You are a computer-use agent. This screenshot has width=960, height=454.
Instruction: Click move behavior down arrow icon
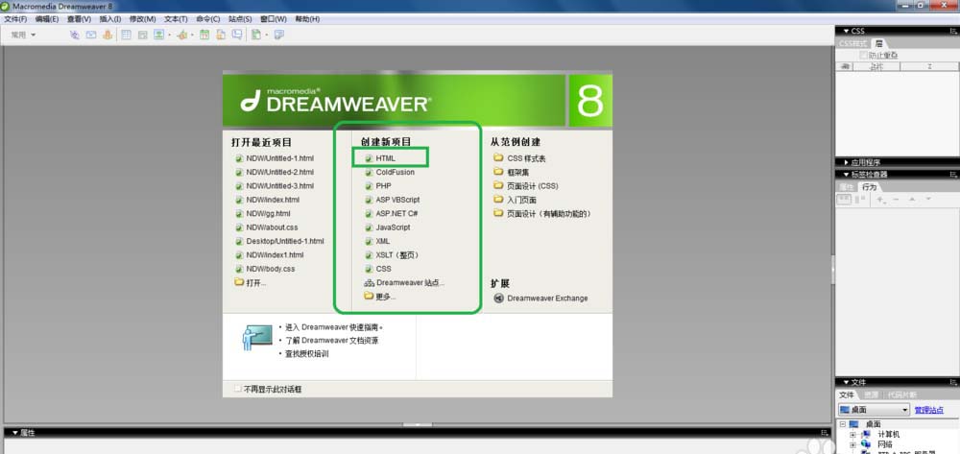pyautogui.click(x=928, y=200)
